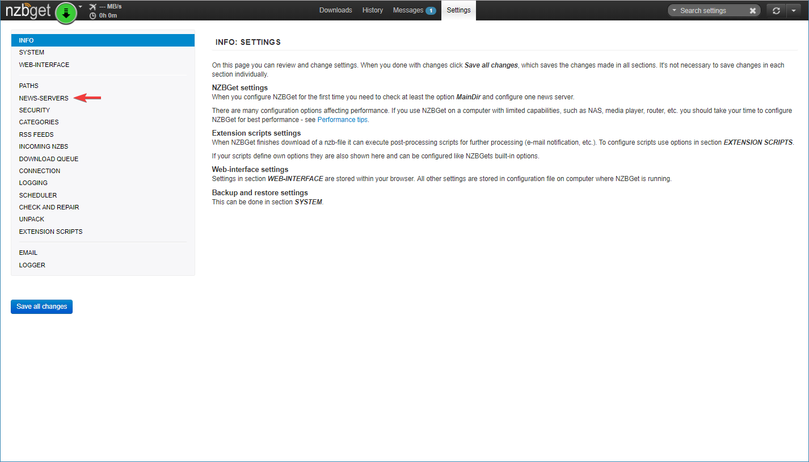Click the INFO: SETTINGS heading

[x=248, y=43]
